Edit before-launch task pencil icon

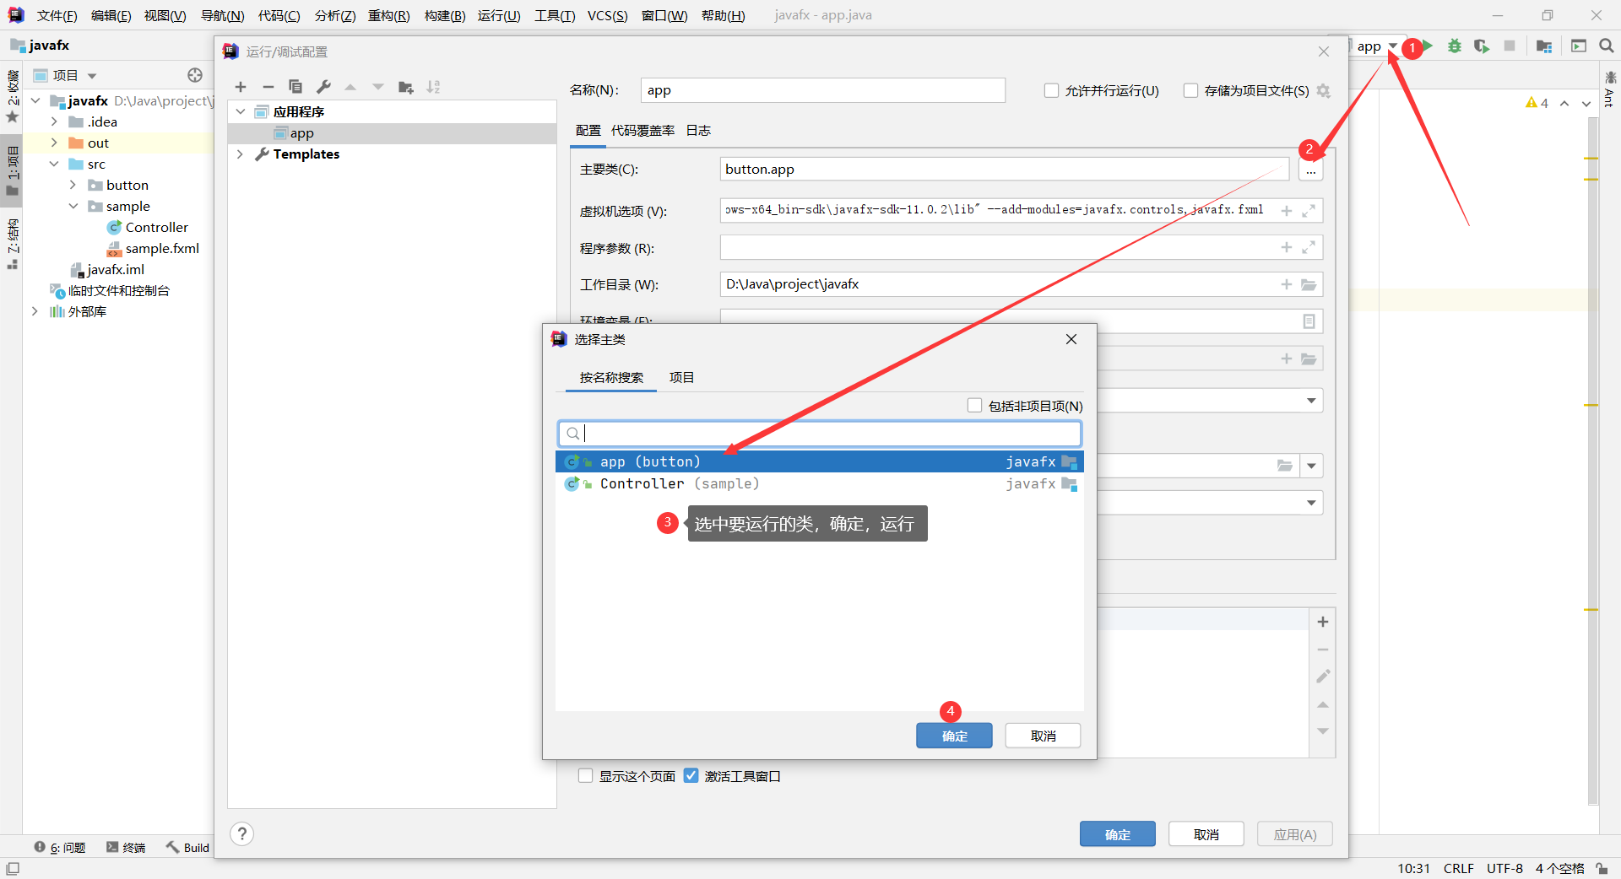pos(1323,677)
